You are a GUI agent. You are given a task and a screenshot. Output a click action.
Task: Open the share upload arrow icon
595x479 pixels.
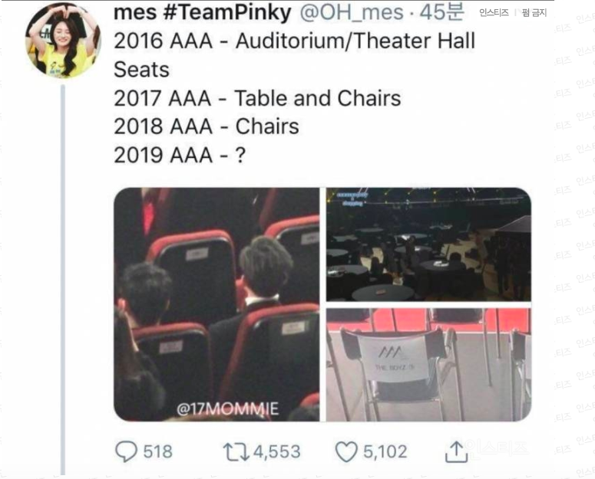(x=456, y=451)
